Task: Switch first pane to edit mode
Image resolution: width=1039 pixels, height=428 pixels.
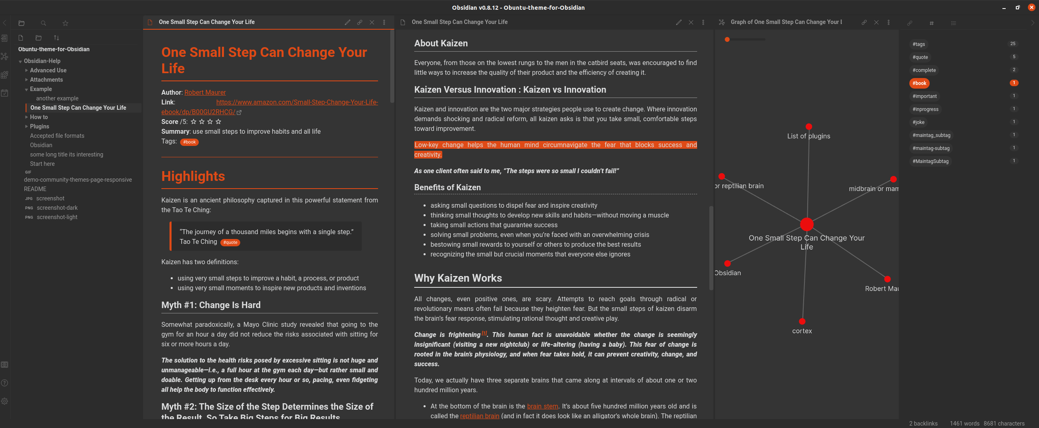Action: pos(348,22)
